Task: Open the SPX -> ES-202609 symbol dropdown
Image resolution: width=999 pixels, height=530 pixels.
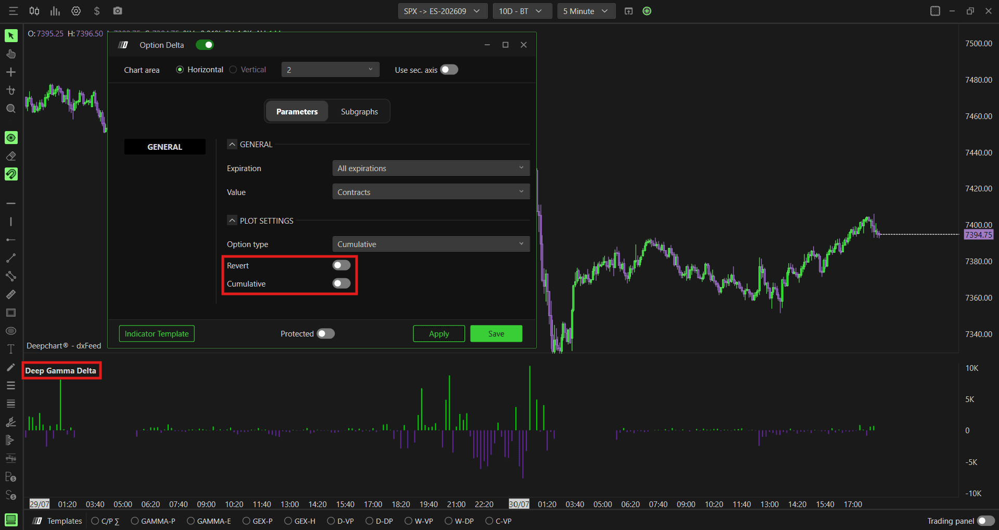Action: click(x=442, y=11)
